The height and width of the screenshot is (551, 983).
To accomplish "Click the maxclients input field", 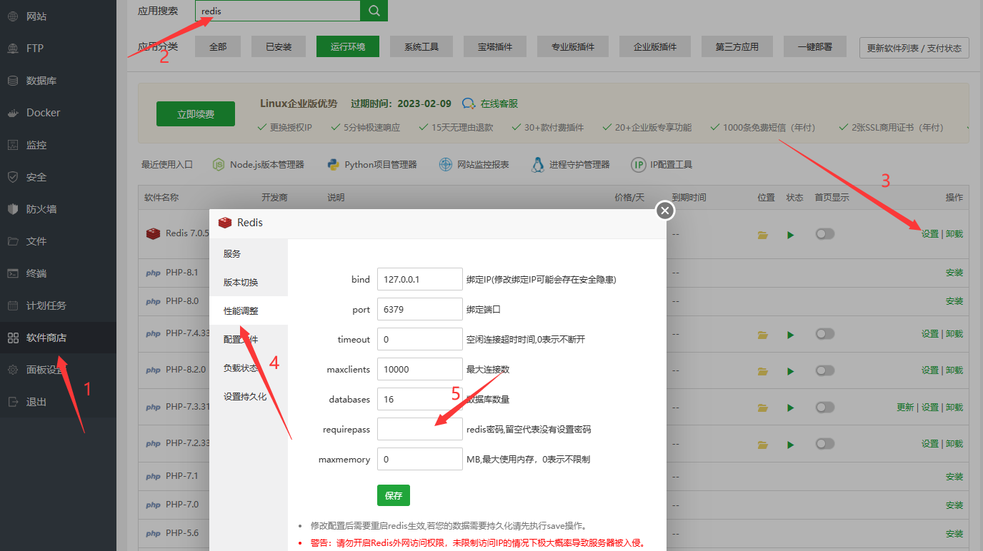I will point(420,369).
